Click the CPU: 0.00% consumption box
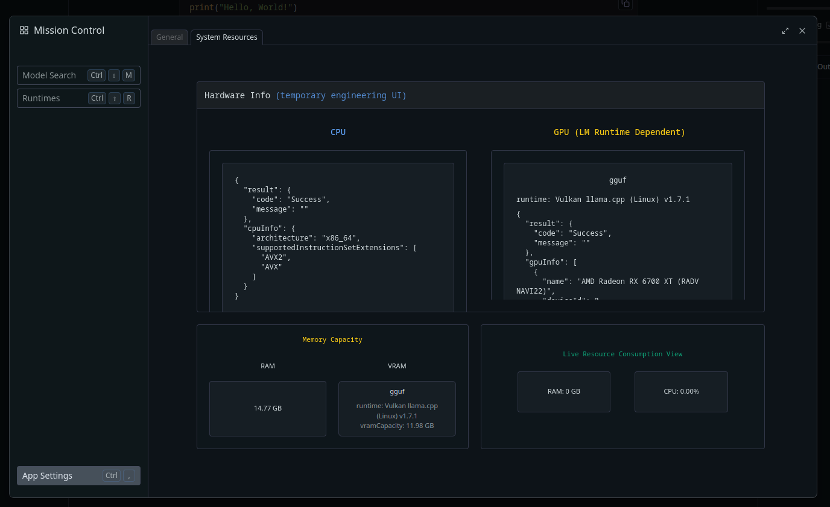Image resolution: width=830 pixels, height=507 pixels. point(680,391)
